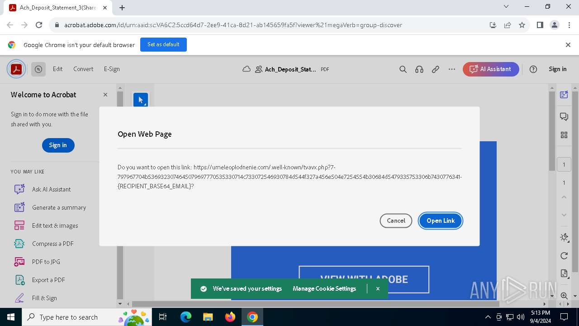Click the document fit page icon
579x326 pixels.
click(564, 273)
